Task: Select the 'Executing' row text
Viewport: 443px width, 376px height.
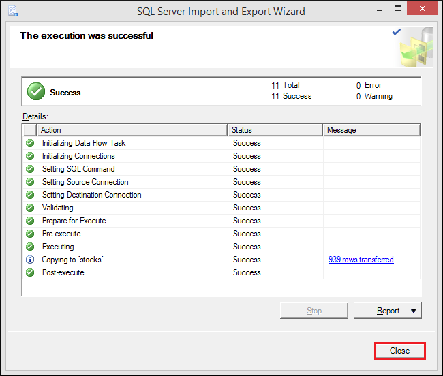Action: (58, 247)
